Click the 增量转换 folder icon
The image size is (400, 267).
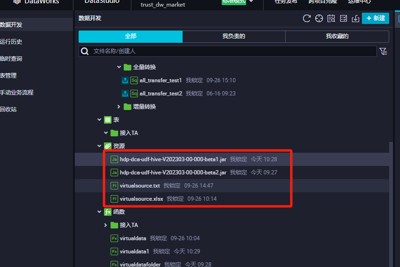(x=128, y=107)
